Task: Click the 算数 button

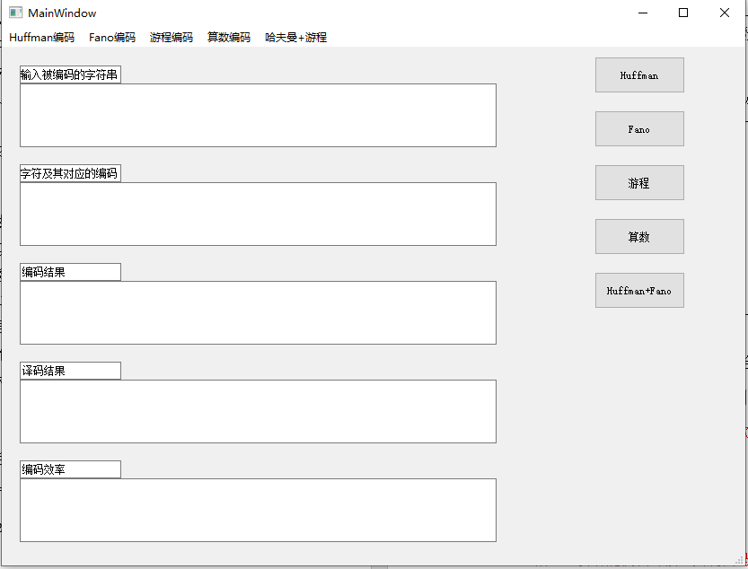Action: point(639,237)
